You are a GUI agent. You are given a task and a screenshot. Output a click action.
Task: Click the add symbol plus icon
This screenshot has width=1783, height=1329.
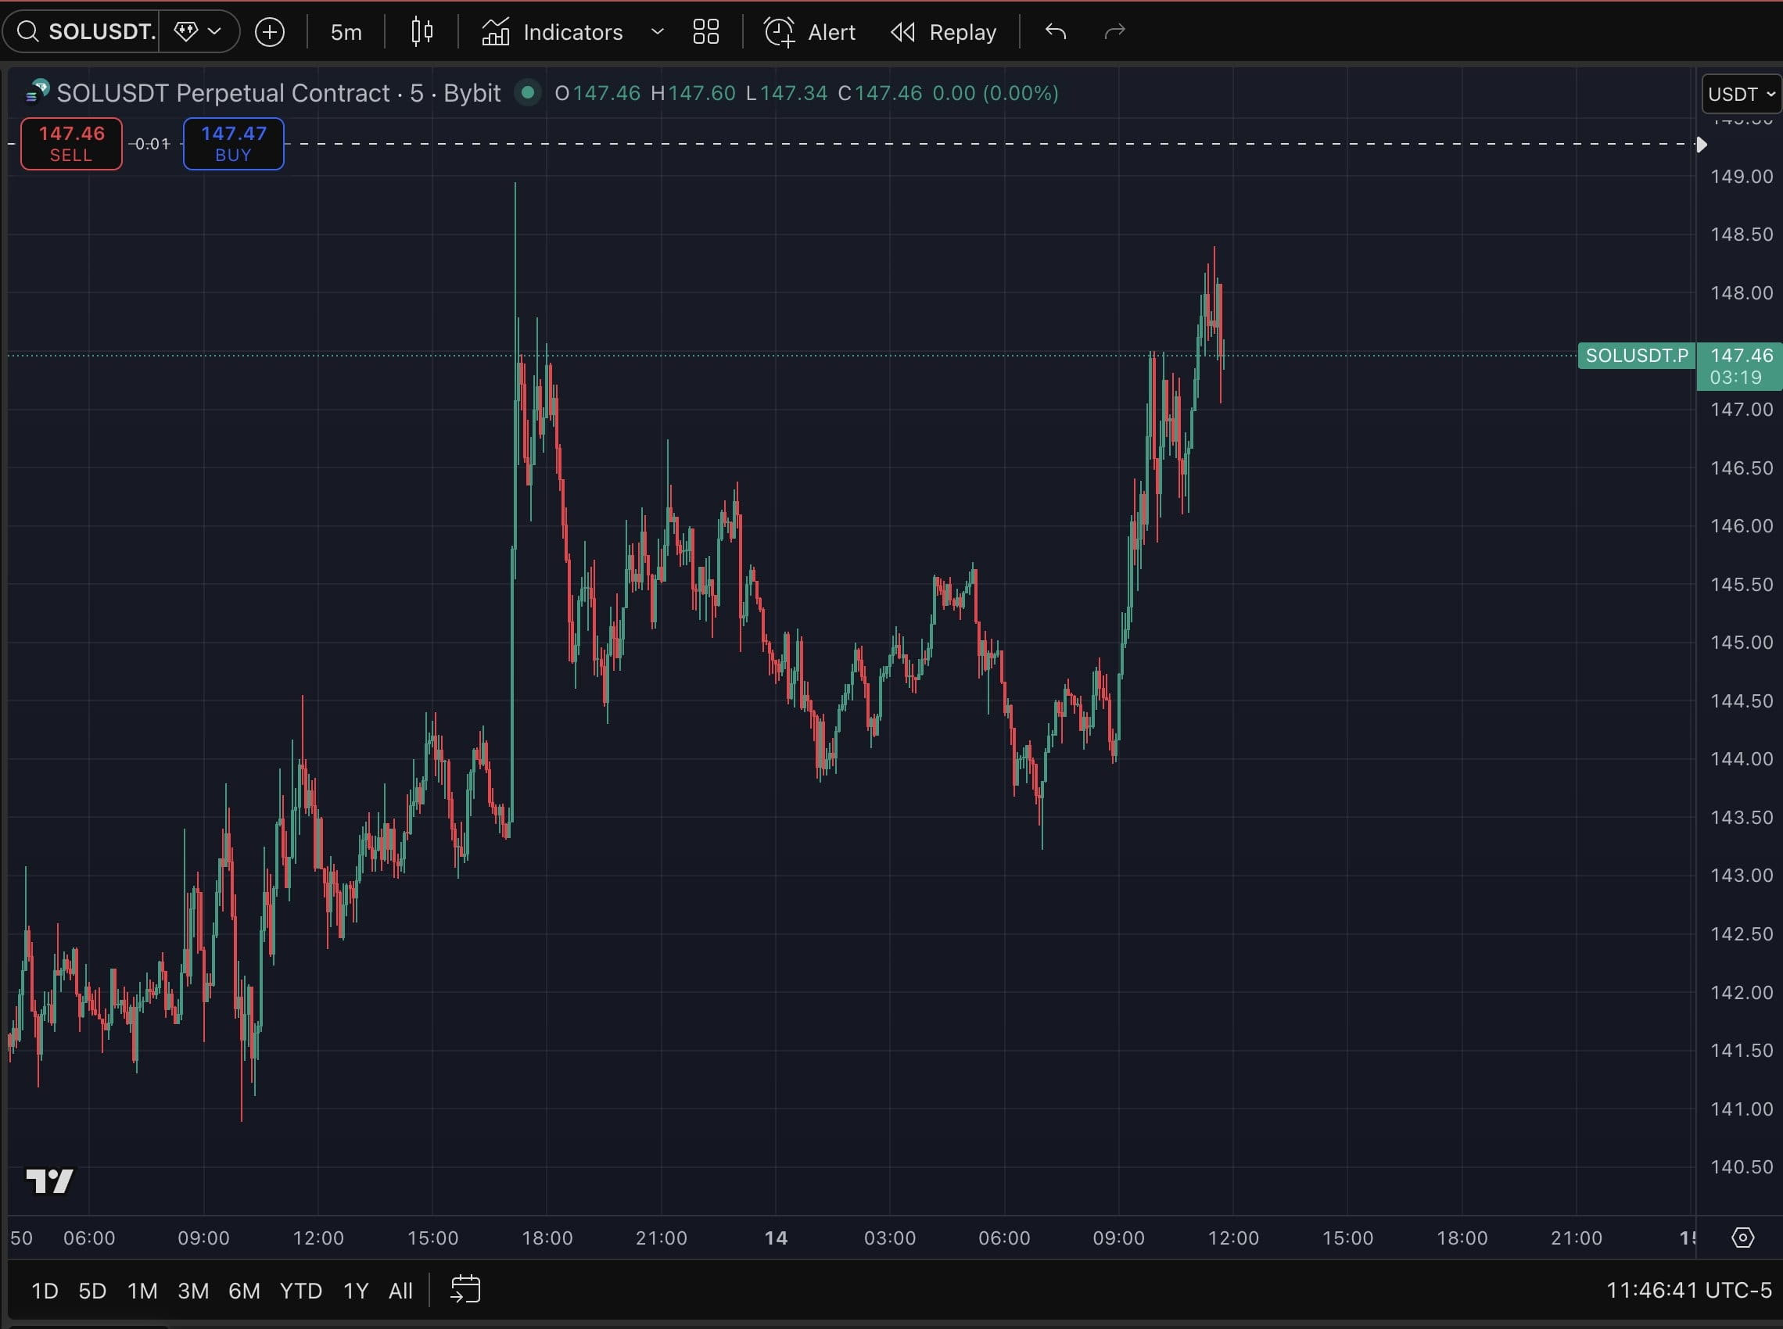pyautogui.click(x=270, y=32)
